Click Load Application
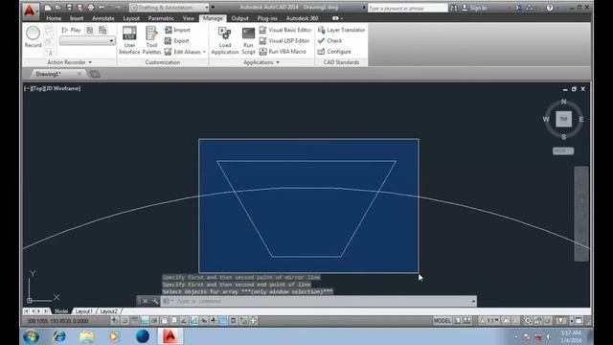The image size is (613, 345). [x=225, y=40]
